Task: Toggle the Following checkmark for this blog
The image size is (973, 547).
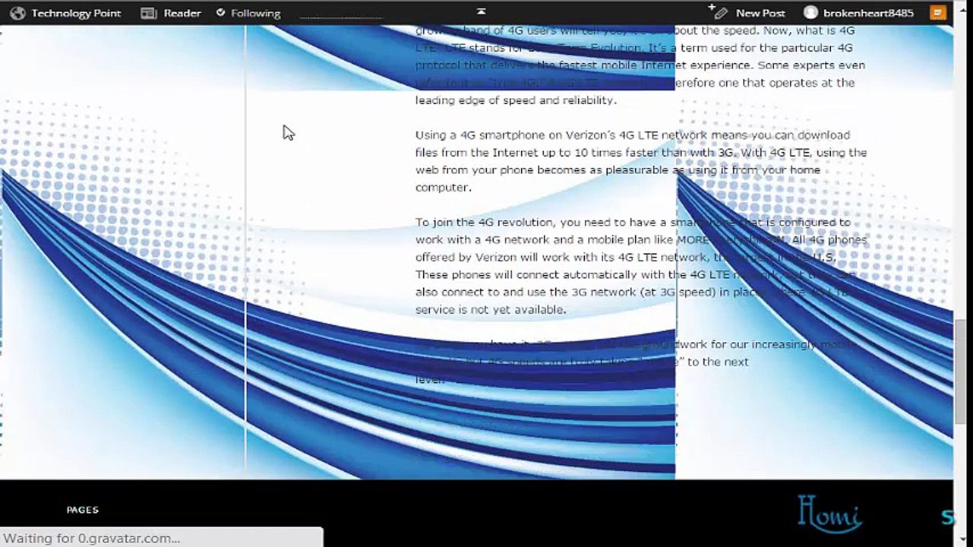Action: pos(221,13)
